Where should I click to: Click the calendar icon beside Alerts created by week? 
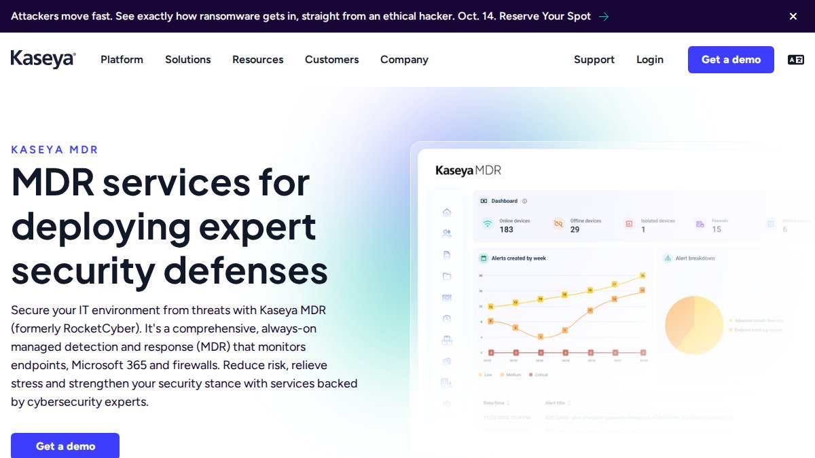click(x=484, y=259)
